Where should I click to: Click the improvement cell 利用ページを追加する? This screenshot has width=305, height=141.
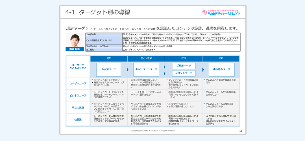184,120
